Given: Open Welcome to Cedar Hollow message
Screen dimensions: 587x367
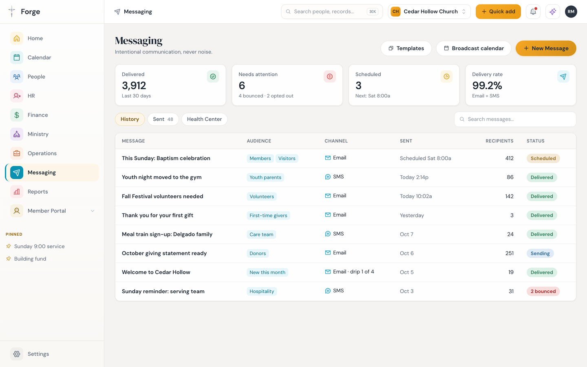Looking at the screenshot, I should [x=156, y=272].
